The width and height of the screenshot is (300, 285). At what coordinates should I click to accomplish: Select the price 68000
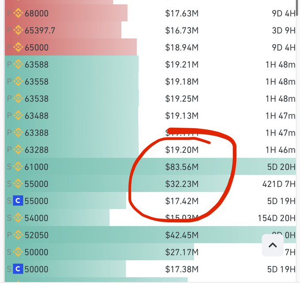click(x=37, y=13)
